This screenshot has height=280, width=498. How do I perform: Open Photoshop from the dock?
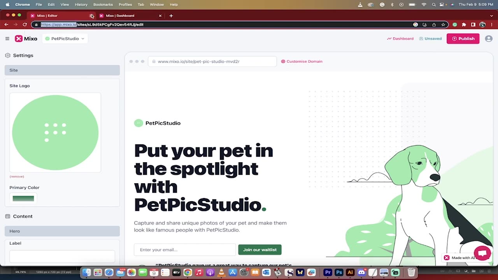pos(339,273)
